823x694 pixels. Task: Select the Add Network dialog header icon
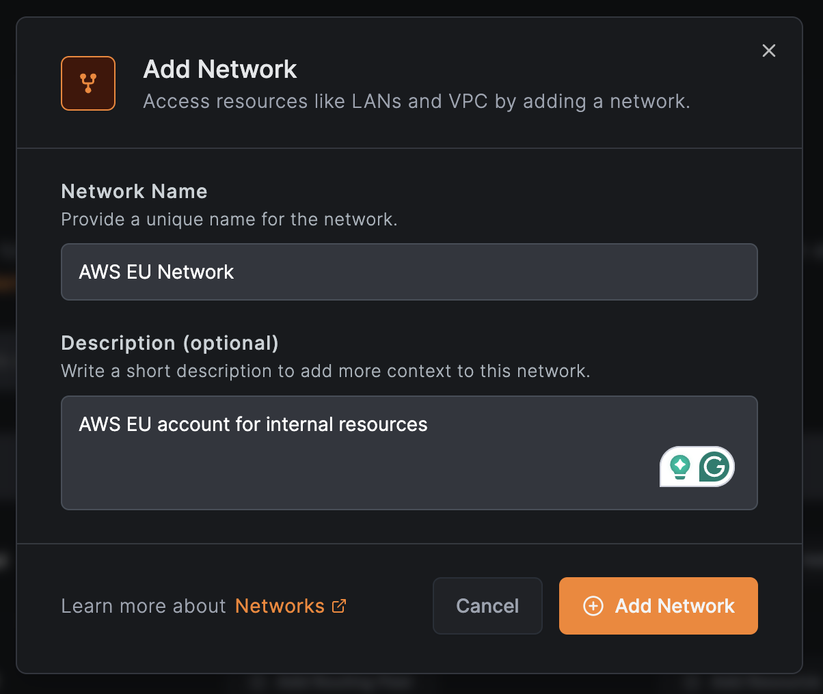(88, 83)
